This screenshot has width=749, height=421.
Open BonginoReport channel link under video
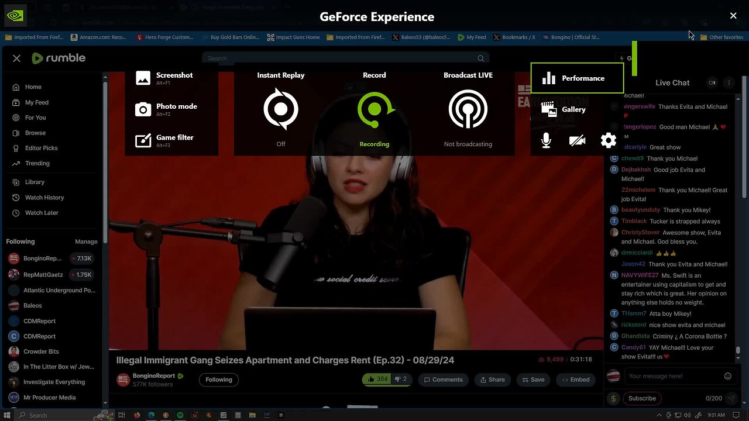coord(158,375)
